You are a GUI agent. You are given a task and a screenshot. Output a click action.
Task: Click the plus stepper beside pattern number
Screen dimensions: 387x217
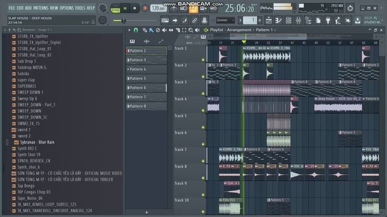[259, 20]
